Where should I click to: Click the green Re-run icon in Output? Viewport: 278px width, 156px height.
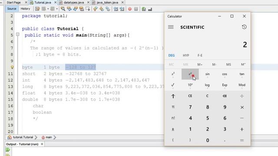click(8, 150)
